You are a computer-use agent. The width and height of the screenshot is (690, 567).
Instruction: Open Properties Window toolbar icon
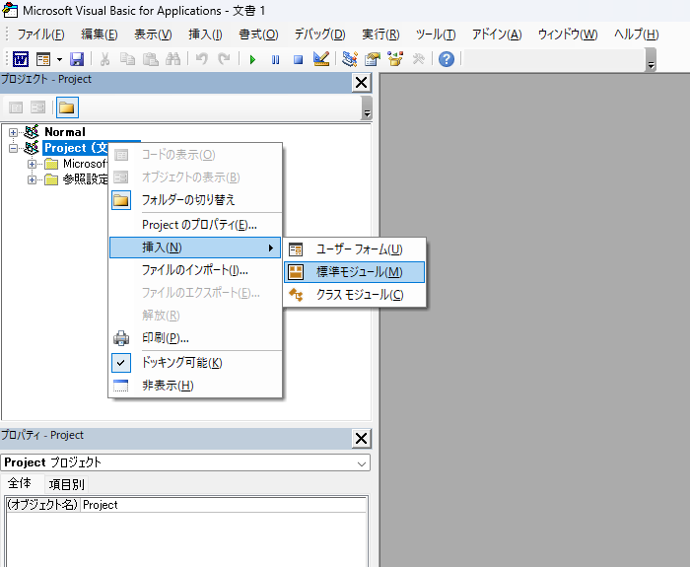pyautogui.click(x=373, y=58)
